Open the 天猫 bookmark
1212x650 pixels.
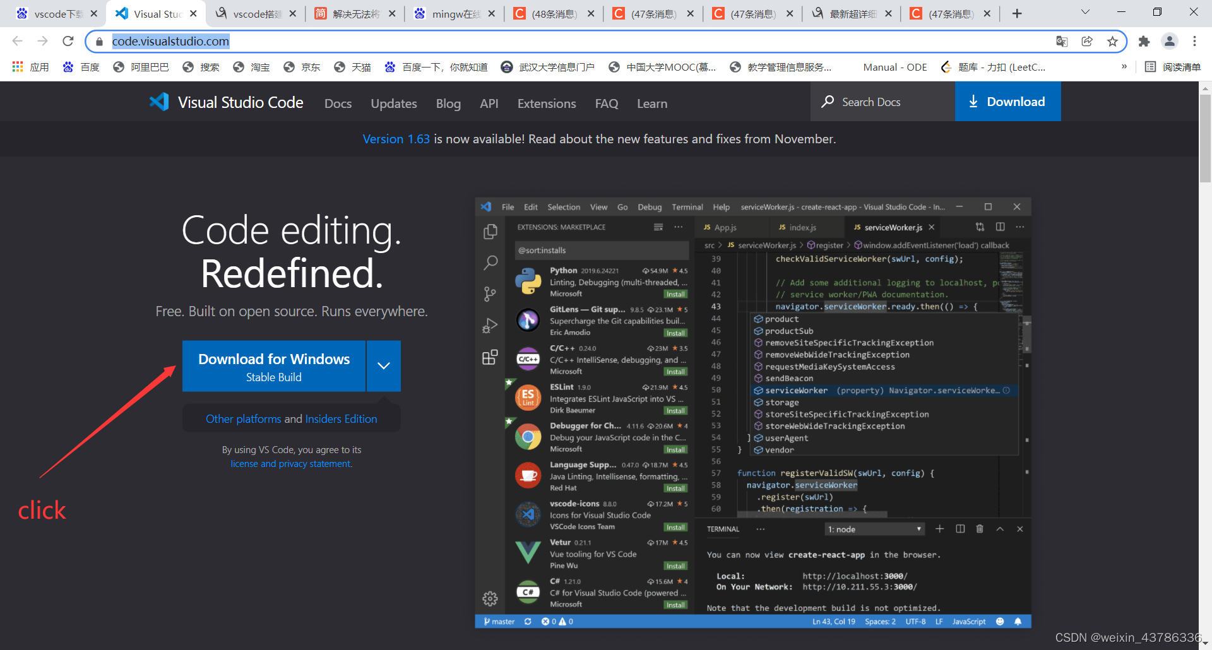(x=352, y=67)
